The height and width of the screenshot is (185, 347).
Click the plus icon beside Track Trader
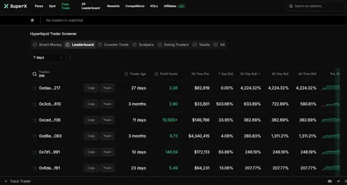click(6, 181)
